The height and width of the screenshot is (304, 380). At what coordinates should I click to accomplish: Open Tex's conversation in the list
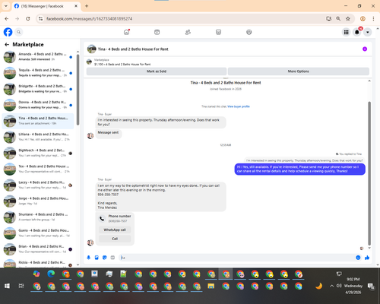pyautogui.click(x=38, y=169)
